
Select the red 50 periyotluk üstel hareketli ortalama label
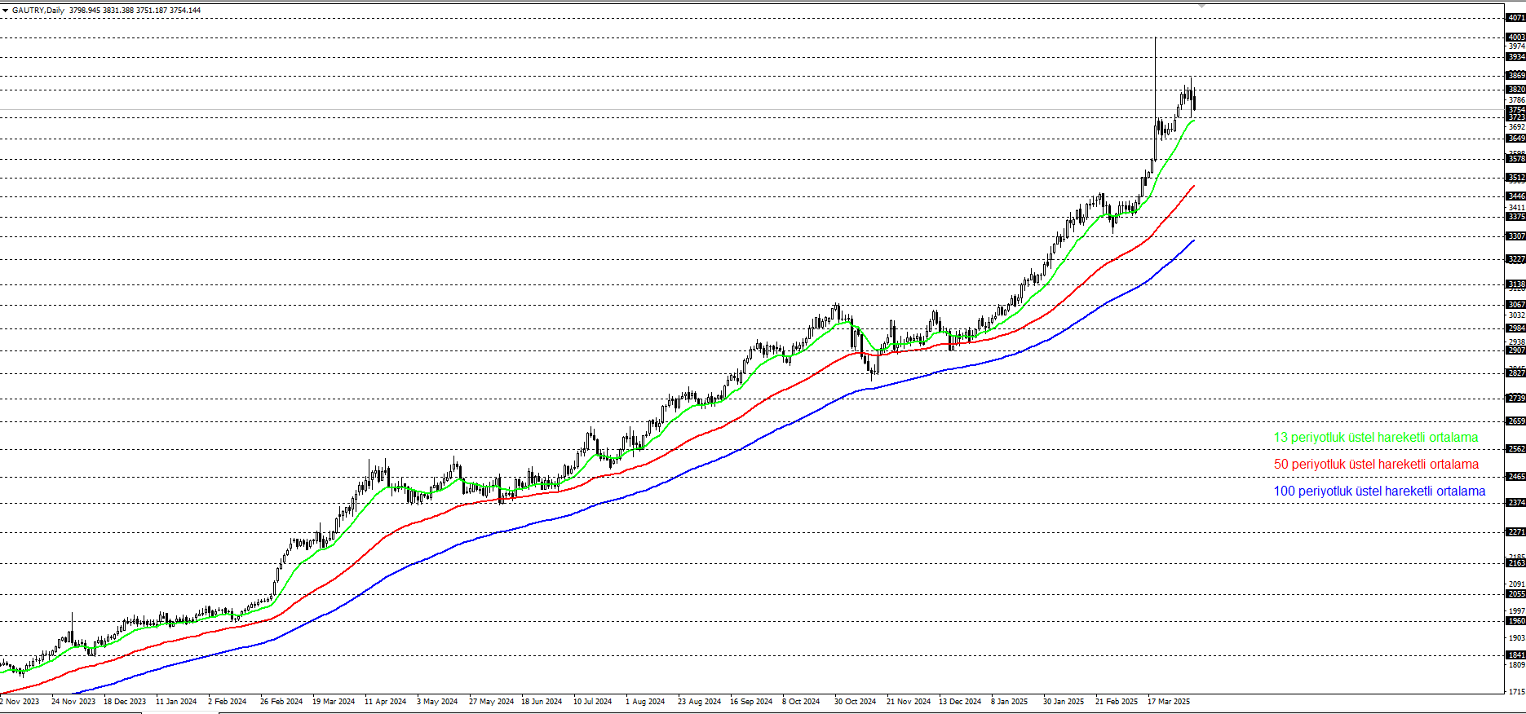(1376, 465)
